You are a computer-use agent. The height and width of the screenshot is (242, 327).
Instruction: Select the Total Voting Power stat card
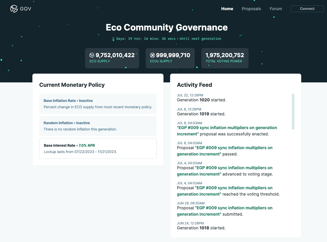[225, 58]
